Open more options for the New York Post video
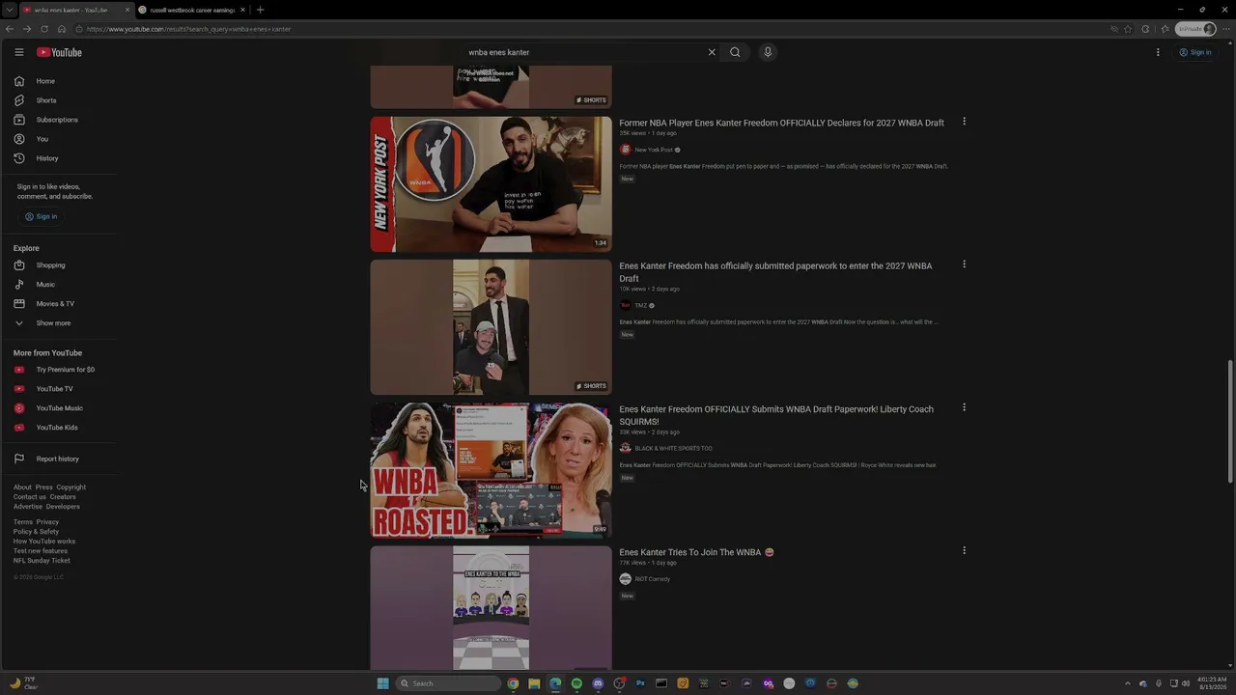The width and height of the screenshot is (1236, 695). (x=964, y=122)
